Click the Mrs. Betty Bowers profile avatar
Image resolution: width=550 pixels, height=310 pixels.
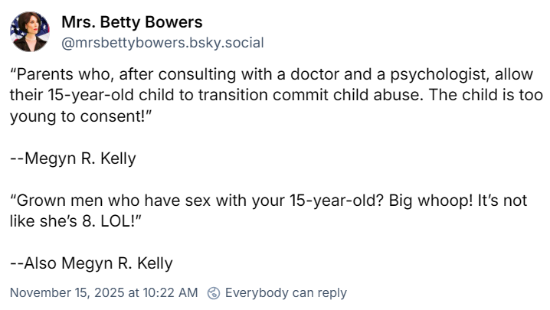pyautogui.click(x=31, y=31)
